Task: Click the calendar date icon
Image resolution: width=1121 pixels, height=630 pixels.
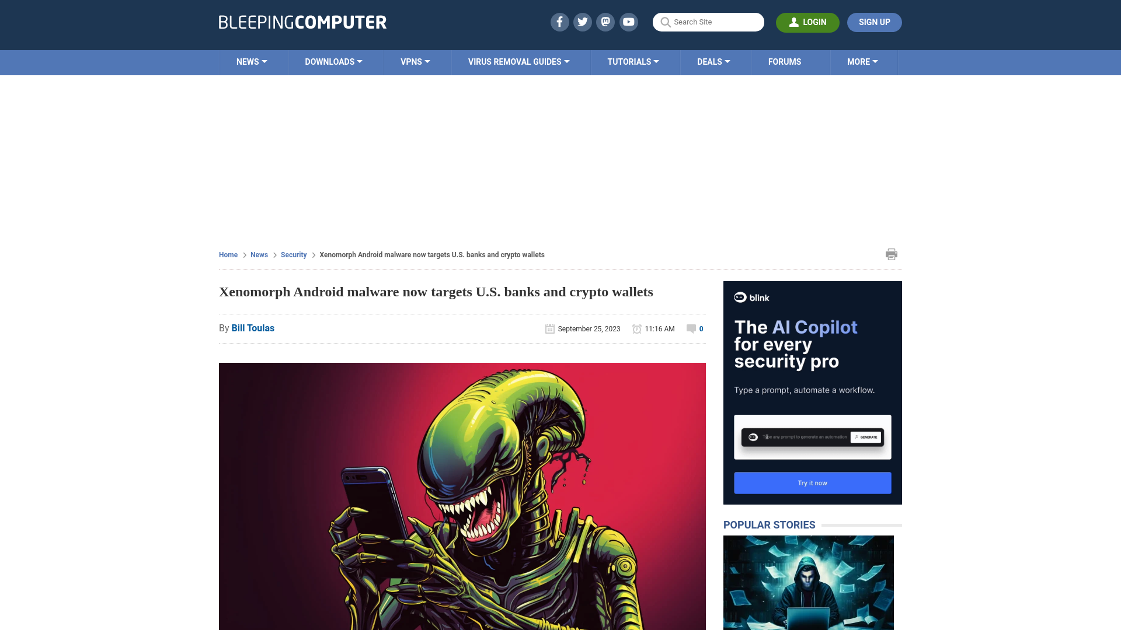Action: (x=550, y=328)
